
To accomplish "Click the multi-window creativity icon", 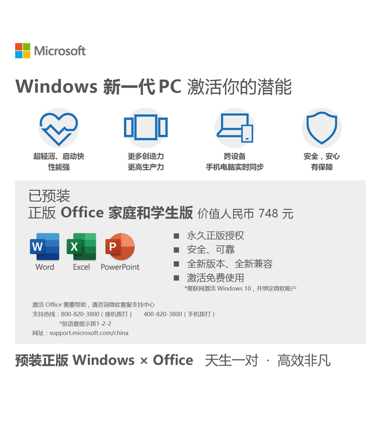I will 146,128.
